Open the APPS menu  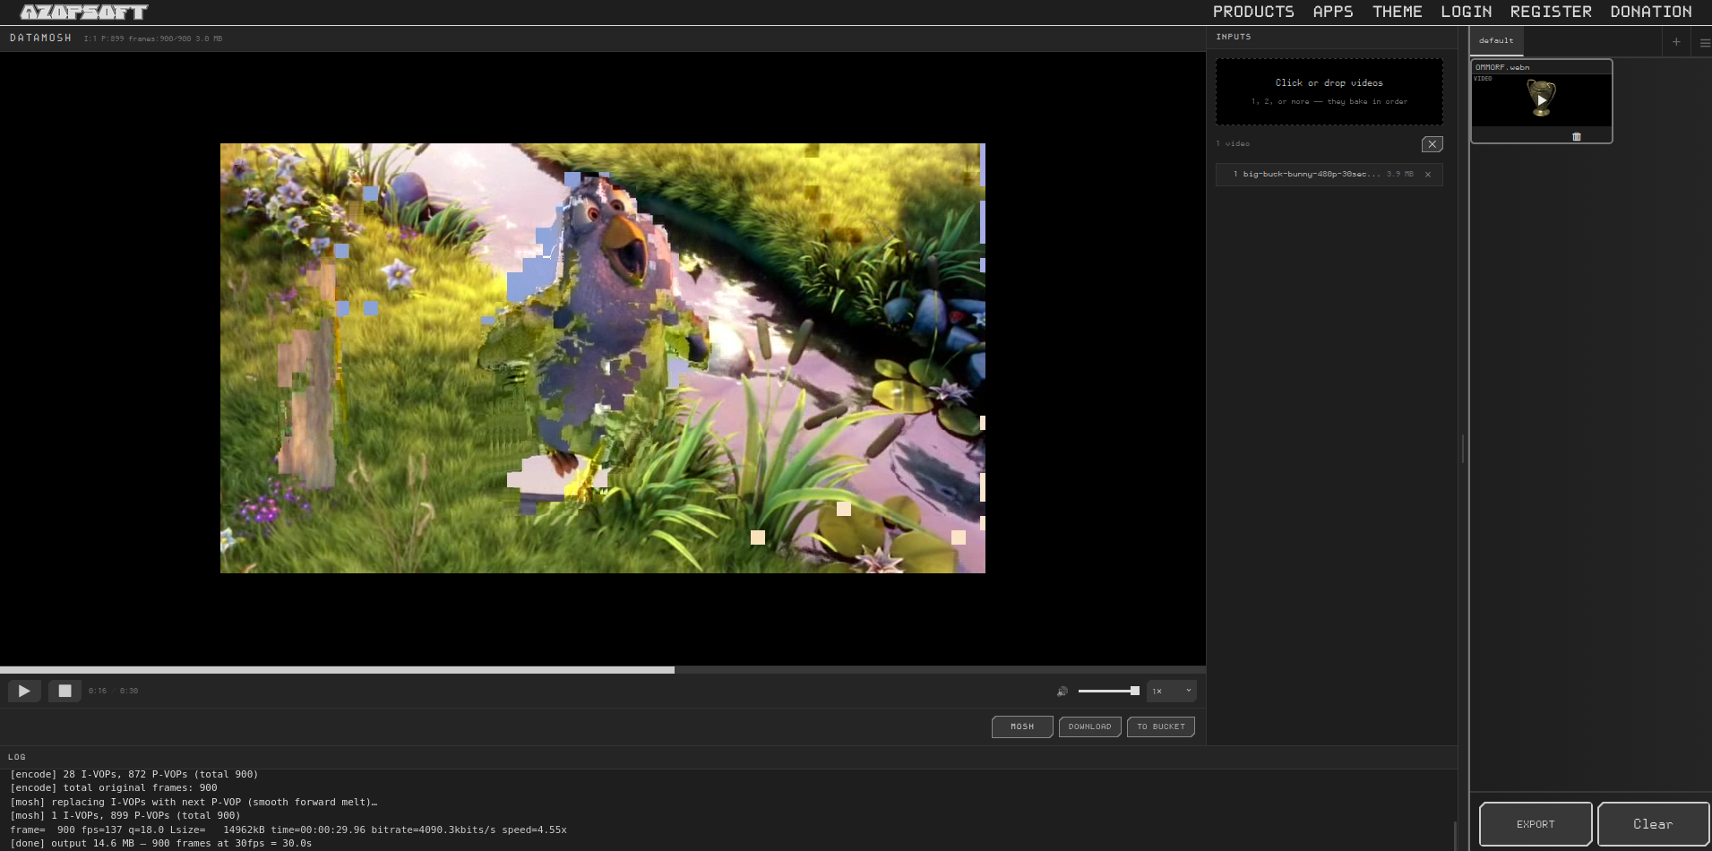(x=1333, y=12)
